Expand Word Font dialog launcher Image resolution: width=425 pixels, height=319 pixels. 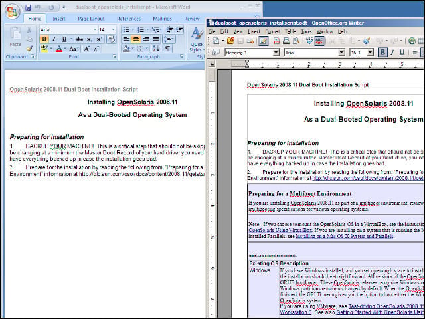point(114,56)
